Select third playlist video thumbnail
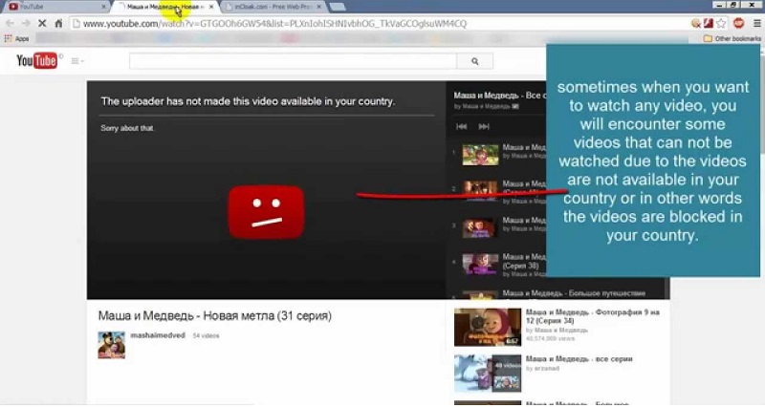 [481, 227]
